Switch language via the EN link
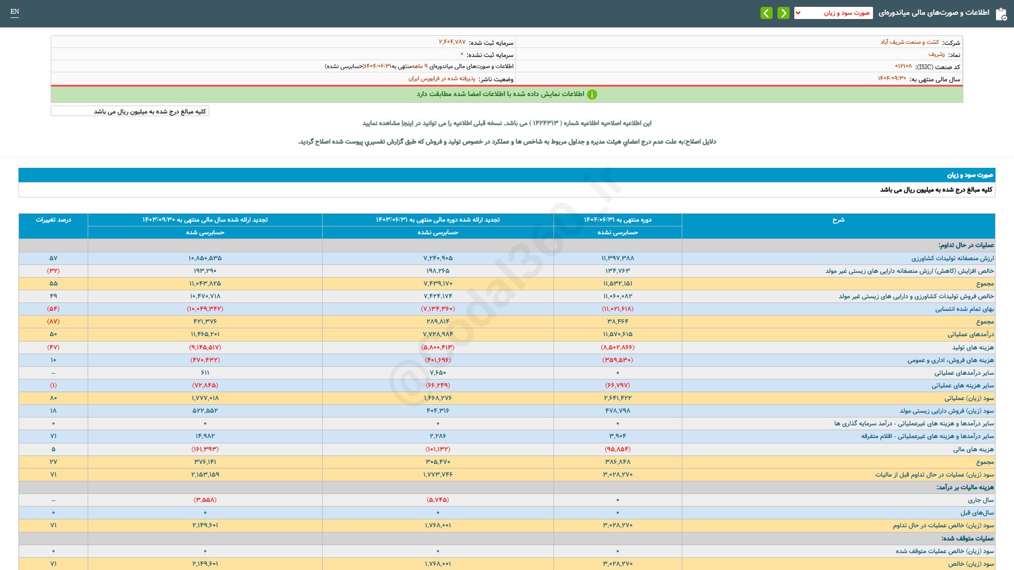 [15, 12]
